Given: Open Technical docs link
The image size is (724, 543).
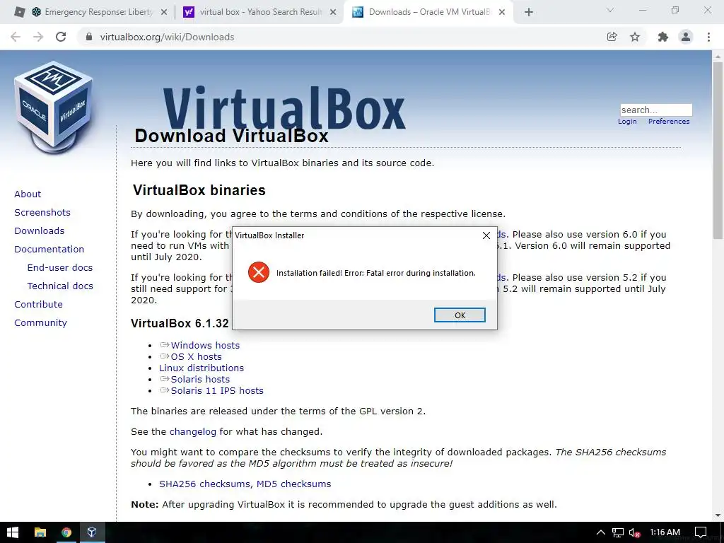Looking at the screenshot, I should [60, 286].
